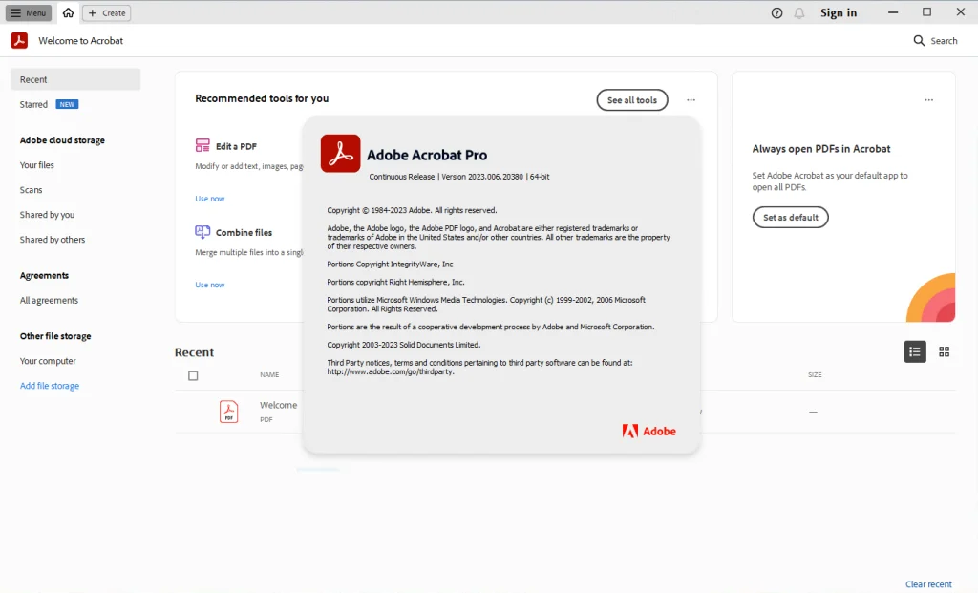Go to the Home icon
978x593 pixels.
click(68, 12)
